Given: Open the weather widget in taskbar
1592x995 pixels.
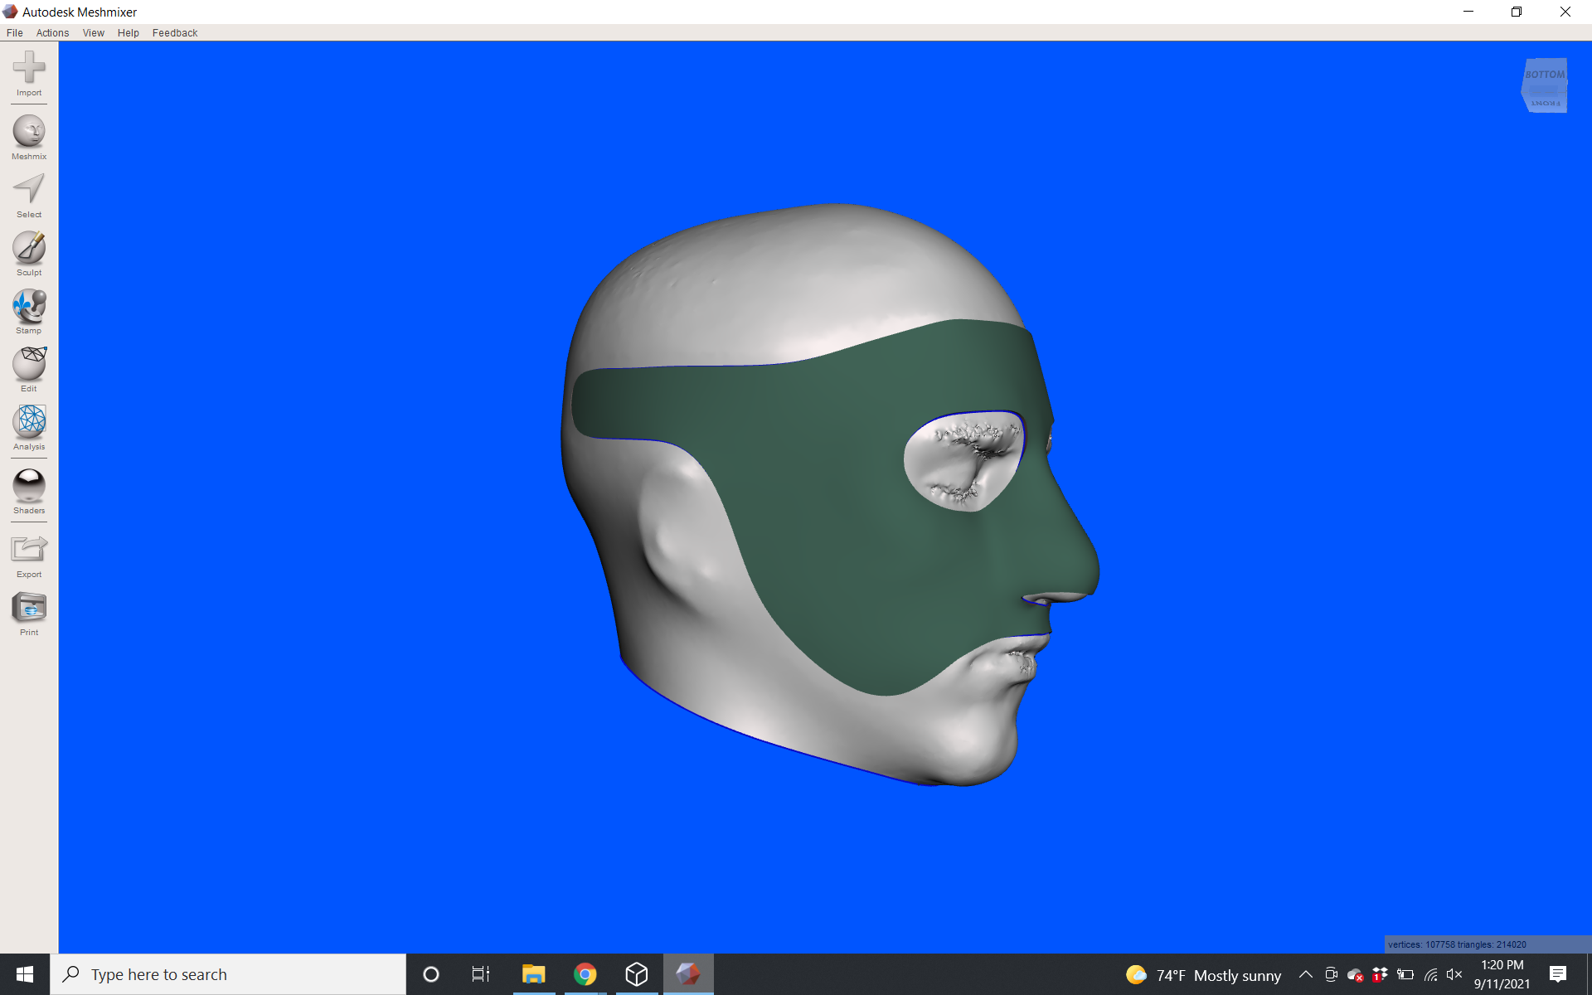Looking at the screenshot, I should click(x=1202, y=974).
